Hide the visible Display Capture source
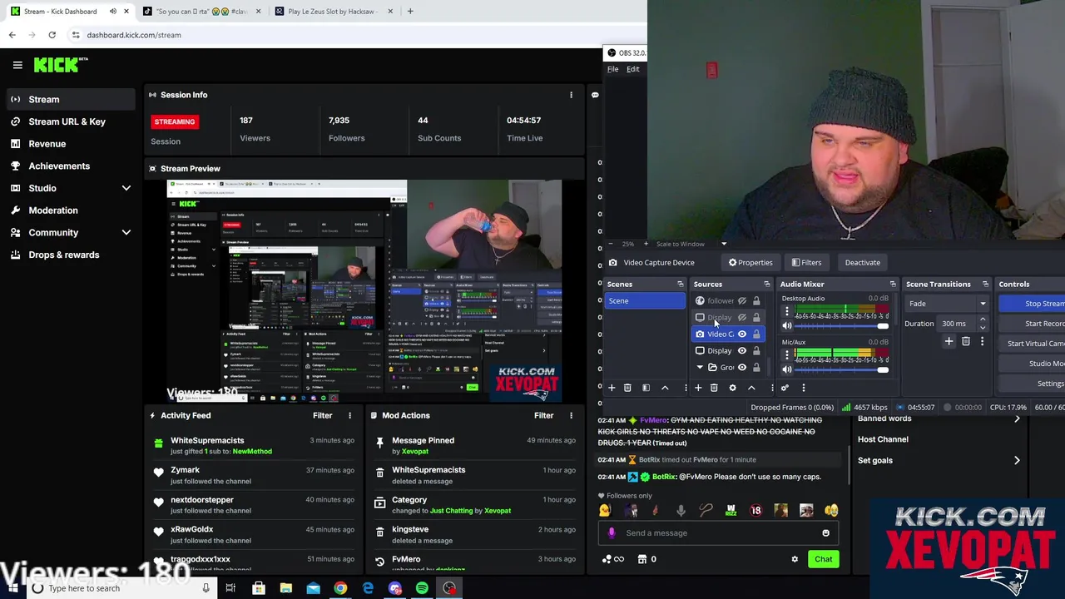Screen dimensions: 1065x599 [742, 351]
